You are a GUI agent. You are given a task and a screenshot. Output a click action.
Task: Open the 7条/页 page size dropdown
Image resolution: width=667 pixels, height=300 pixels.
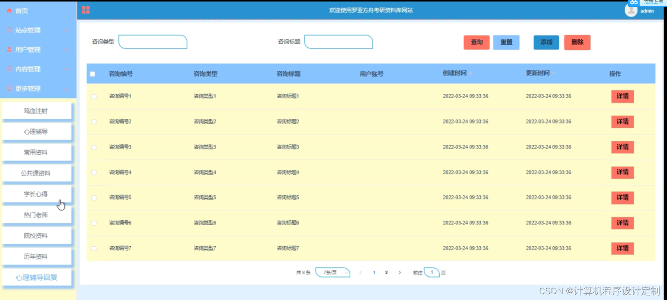333,273
